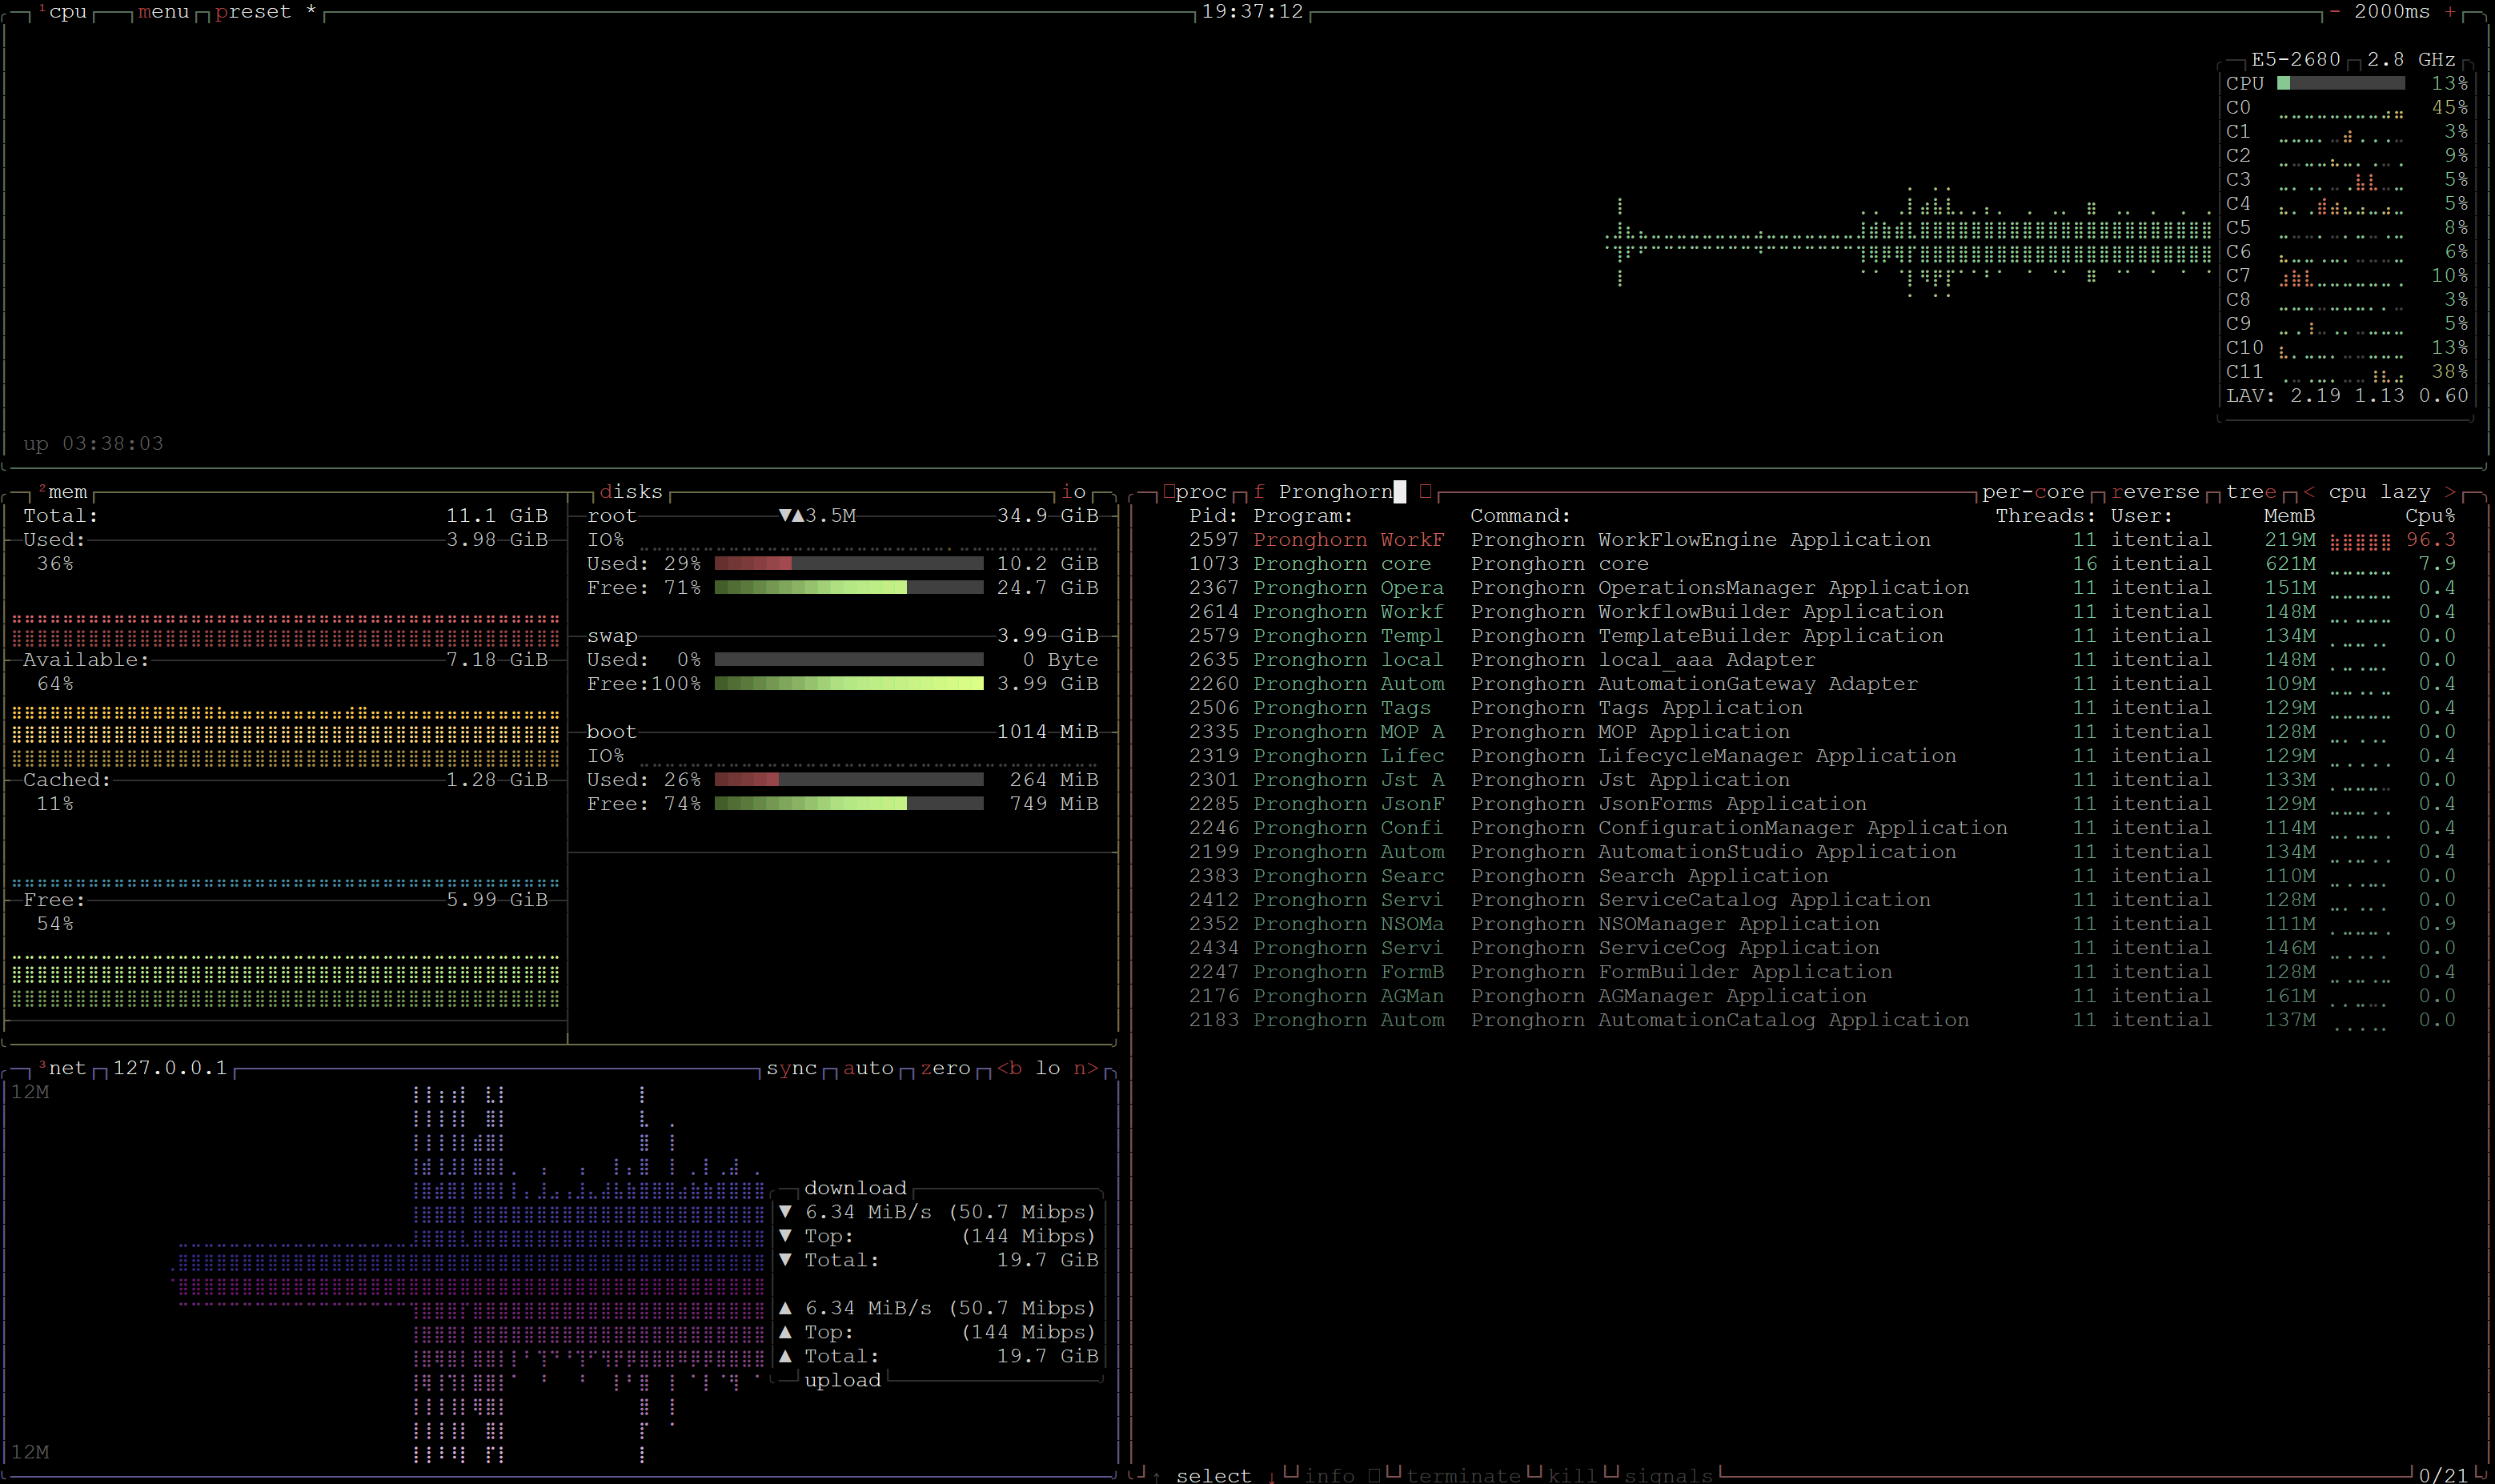
Task: Click the plus to increase update interval
Action: 2450,12
